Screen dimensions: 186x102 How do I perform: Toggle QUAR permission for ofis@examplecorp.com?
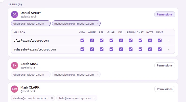tap(111, 40)
